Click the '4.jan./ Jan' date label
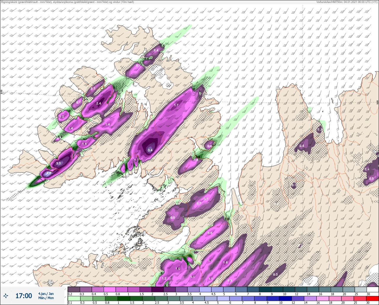This screenshot has width=379, height=305. (46, 293)
